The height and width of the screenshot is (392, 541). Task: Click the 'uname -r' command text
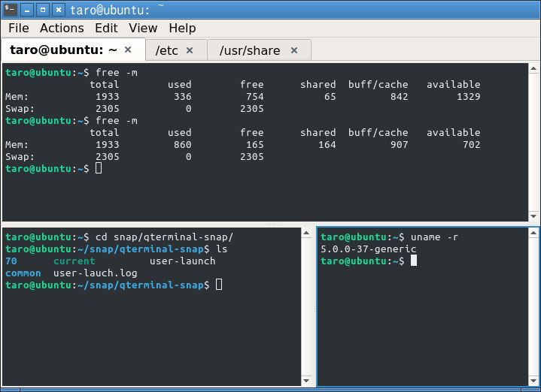(x=434, y=237)
